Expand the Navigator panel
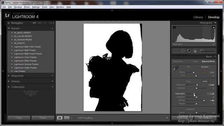The height and width of the screenshot is (126, 224). pos(9,23)
